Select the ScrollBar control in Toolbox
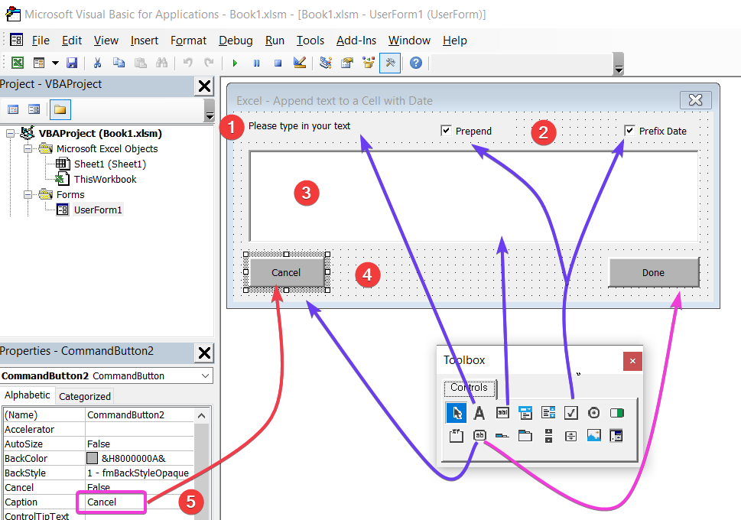The height and width of the screenshot is (520, 741). (x=548, y=435)
